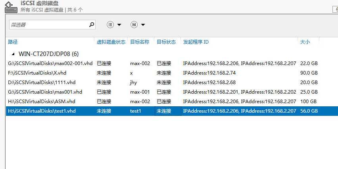The width and height of the screenshot is (338, 169).
Task: Click the 25.0 GB size cell
Action: coord(309,92)
